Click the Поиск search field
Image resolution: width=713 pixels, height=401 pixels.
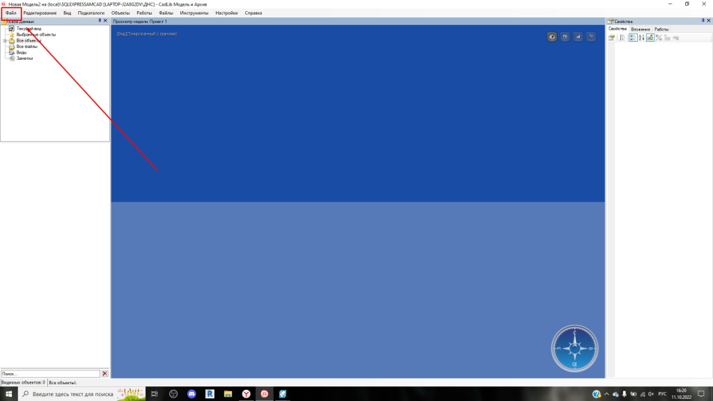50,374
